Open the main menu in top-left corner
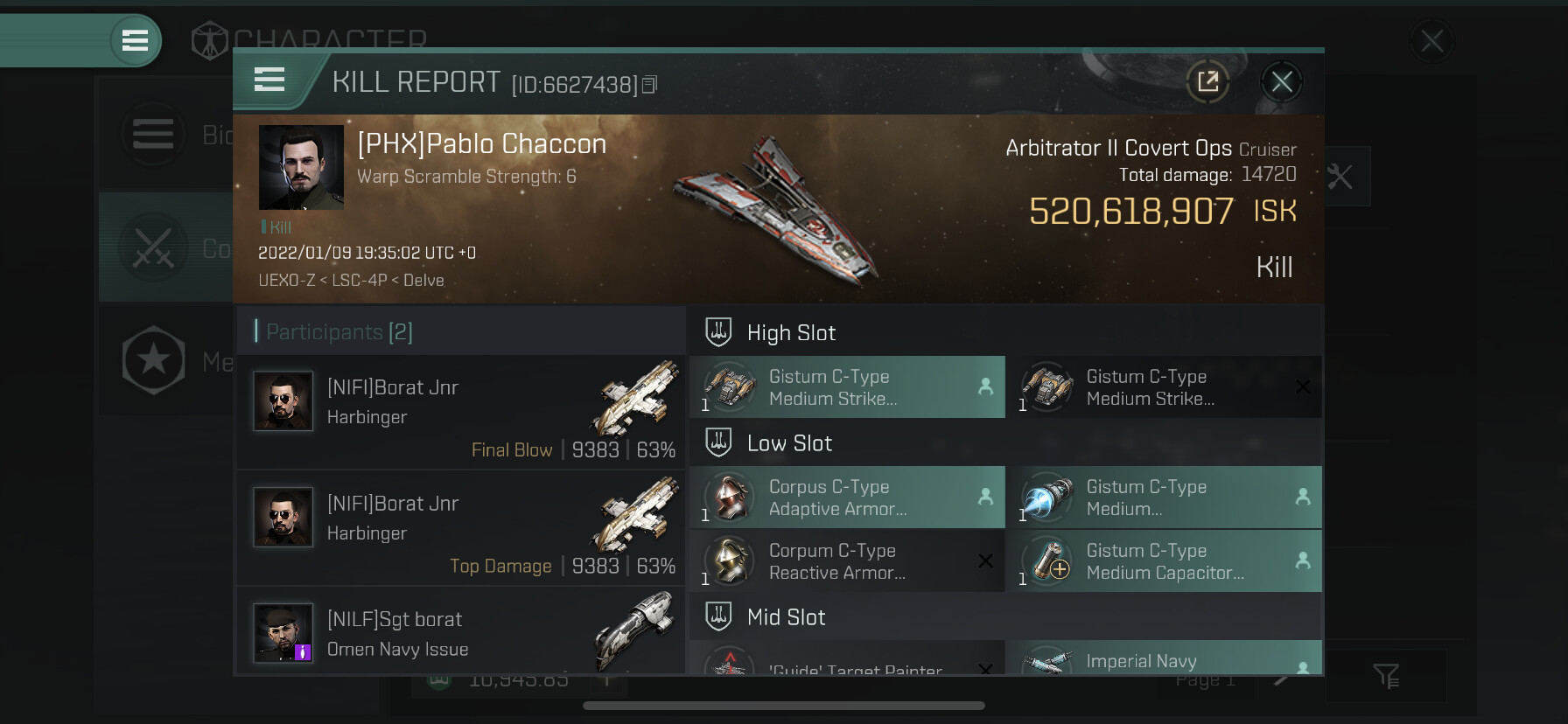This screenshot has height=724, width=1568. tap(135, 40)
